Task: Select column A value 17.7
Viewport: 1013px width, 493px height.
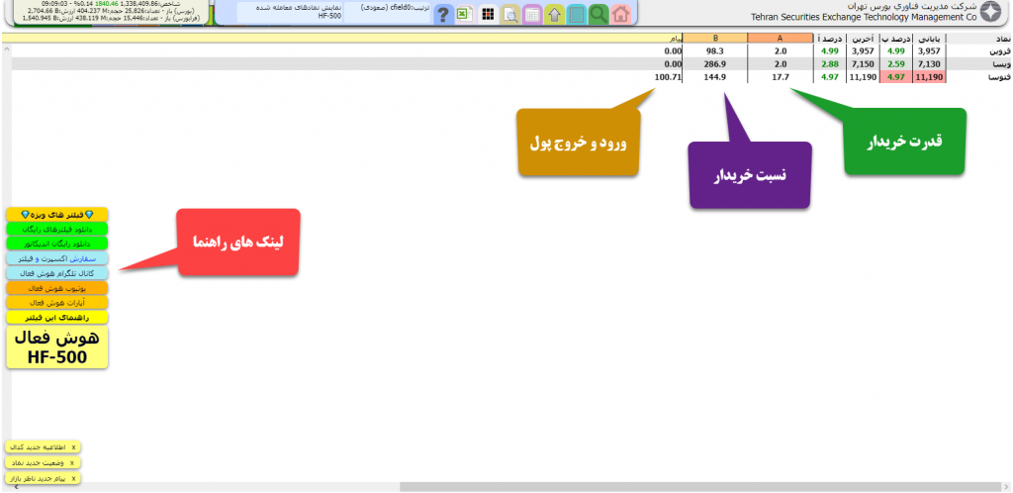Action: coord(780,77)
